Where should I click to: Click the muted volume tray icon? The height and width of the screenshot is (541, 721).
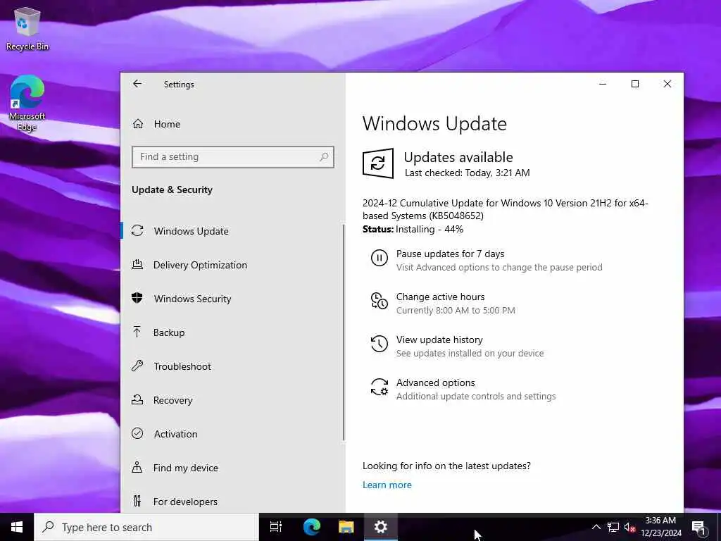click(629, 528)
